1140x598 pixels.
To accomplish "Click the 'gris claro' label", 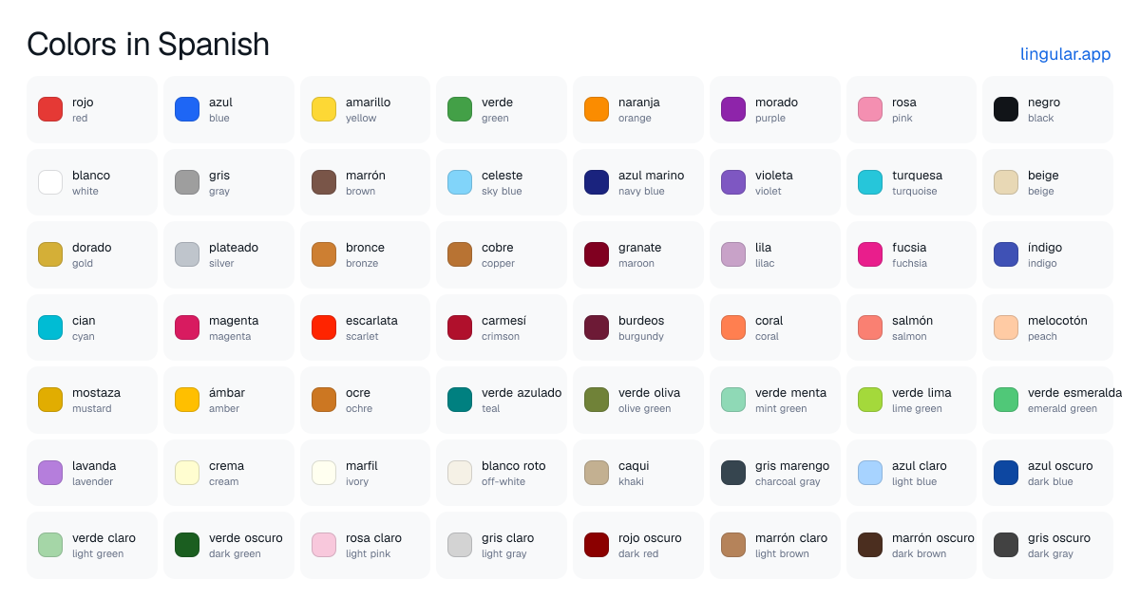I will [508, 538].
